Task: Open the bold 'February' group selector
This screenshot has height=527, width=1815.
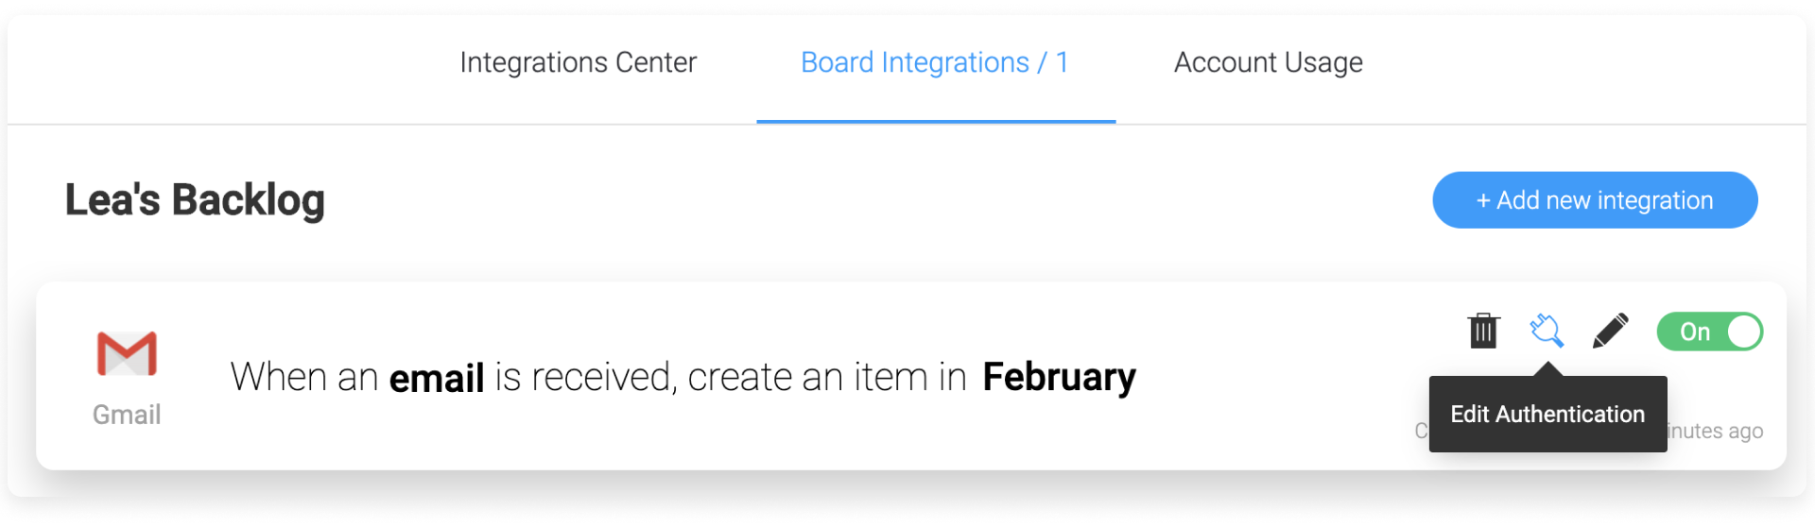Action: [1059, 377]
